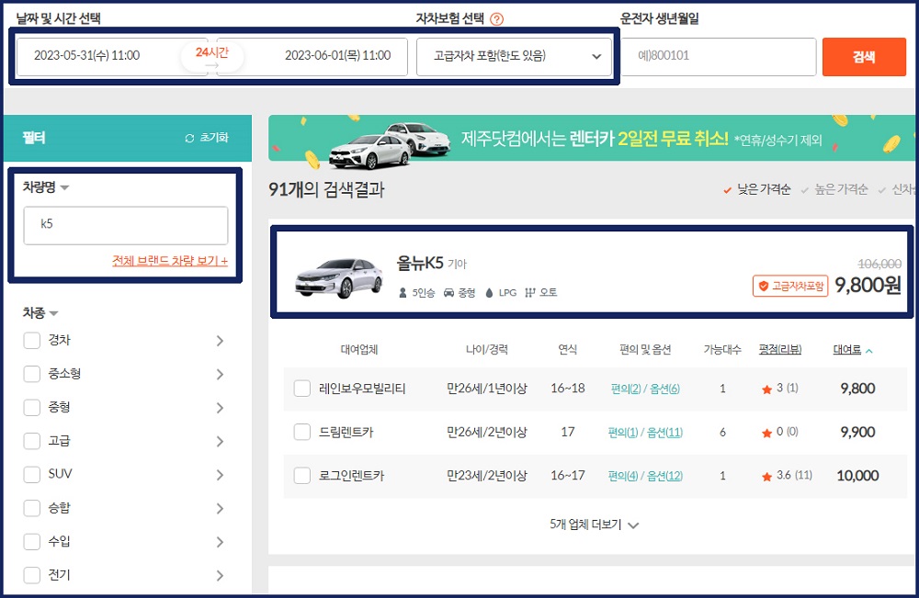Check the 수입 car type checkbox
919x598 pixels.
point(31,541)
